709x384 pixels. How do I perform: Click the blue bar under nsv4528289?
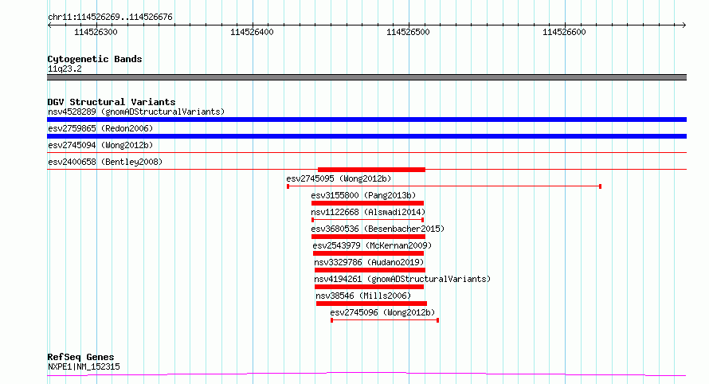366,120
